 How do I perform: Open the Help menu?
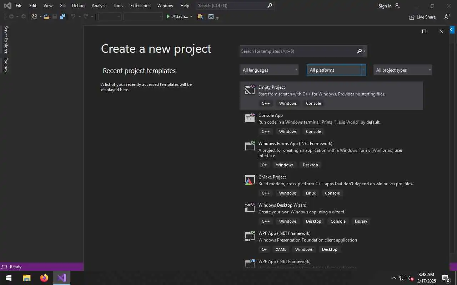(x=185, y=6)
